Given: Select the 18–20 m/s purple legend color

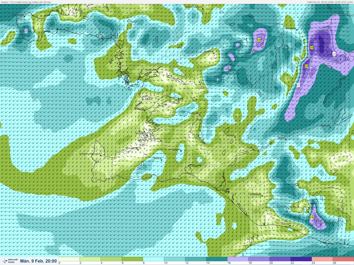Looking at the screenshot, I should (x=259, y=259).
